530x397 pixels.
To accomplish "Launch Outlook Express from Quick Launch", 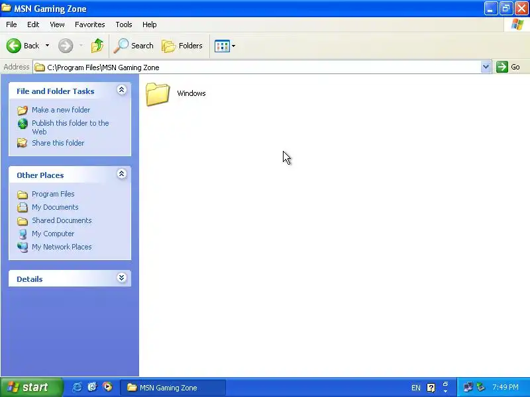I will [92, 387].
